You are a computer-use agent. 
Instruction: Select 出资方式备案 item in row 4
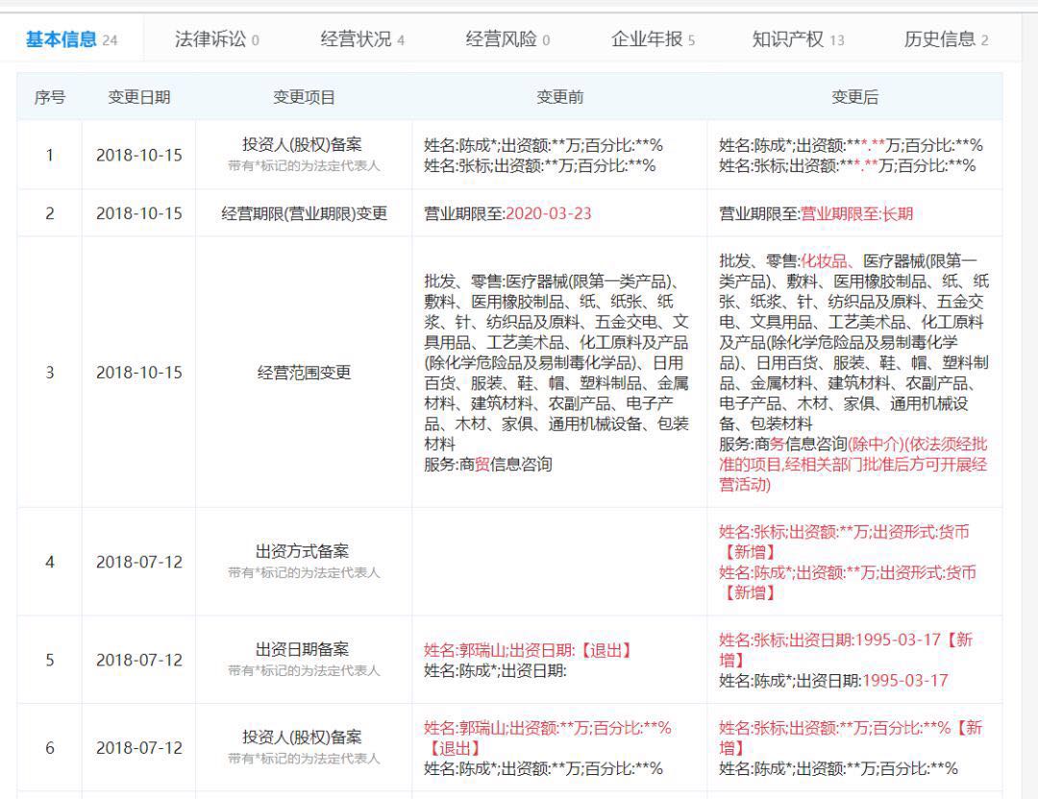[302, 551]
